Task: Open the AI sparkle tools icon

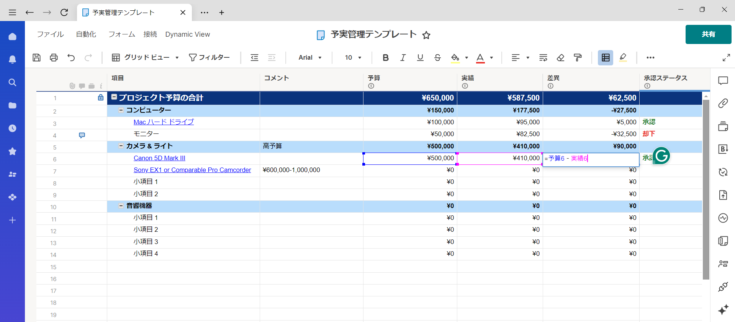Action: [723, 310]
